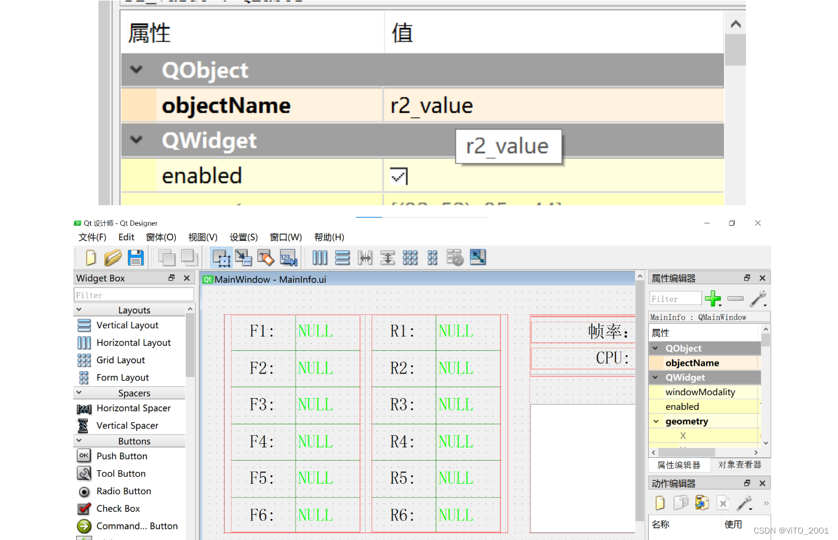Switch to Edit Signals/Slots mode
838x540 pixels.
coord(243,257)
